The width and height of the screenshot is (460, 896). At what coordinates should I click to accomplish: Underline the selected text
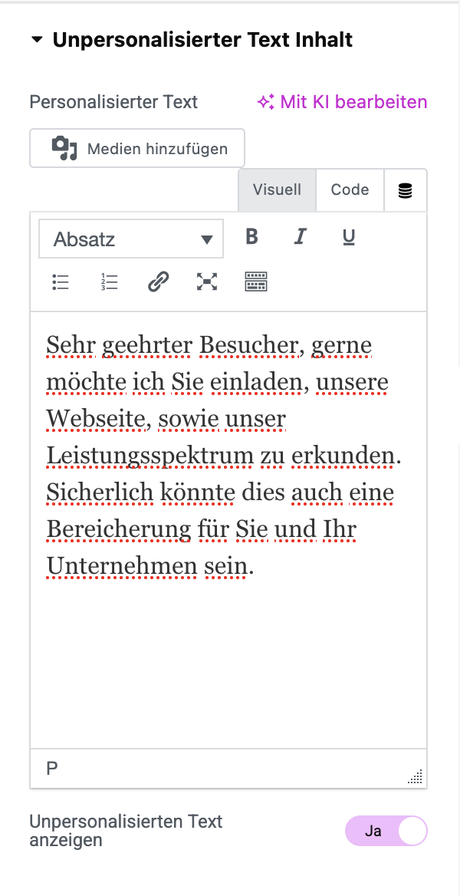(348, 237)
